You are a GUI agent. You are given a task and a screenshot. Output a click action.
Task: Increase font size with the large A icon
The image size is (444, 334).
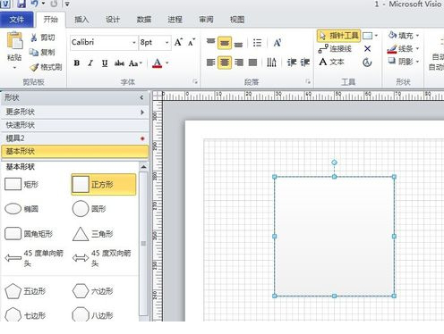tap(178, 42)
